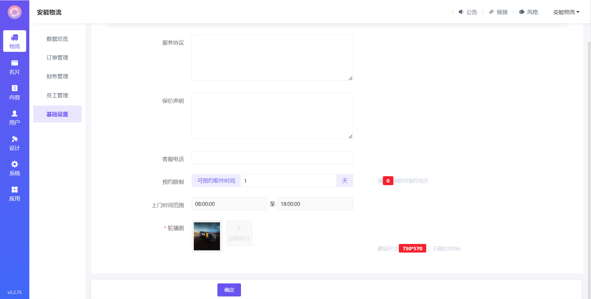Focus the 客服电话 input field
Image resolution: width=591 pixels, height=299 pixels.
point(272,158)
